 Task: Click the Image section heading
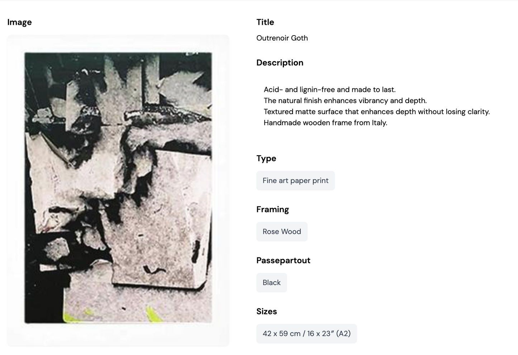point(19,22)
